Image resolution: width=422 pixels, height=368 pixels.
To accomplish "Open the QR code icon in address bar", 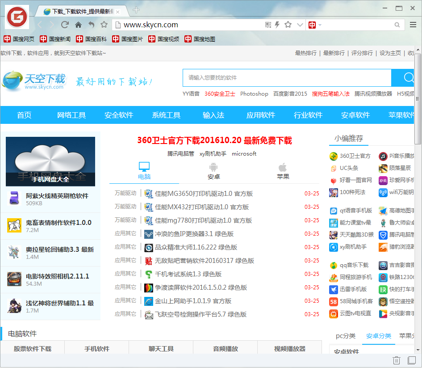I will (268, 25).
